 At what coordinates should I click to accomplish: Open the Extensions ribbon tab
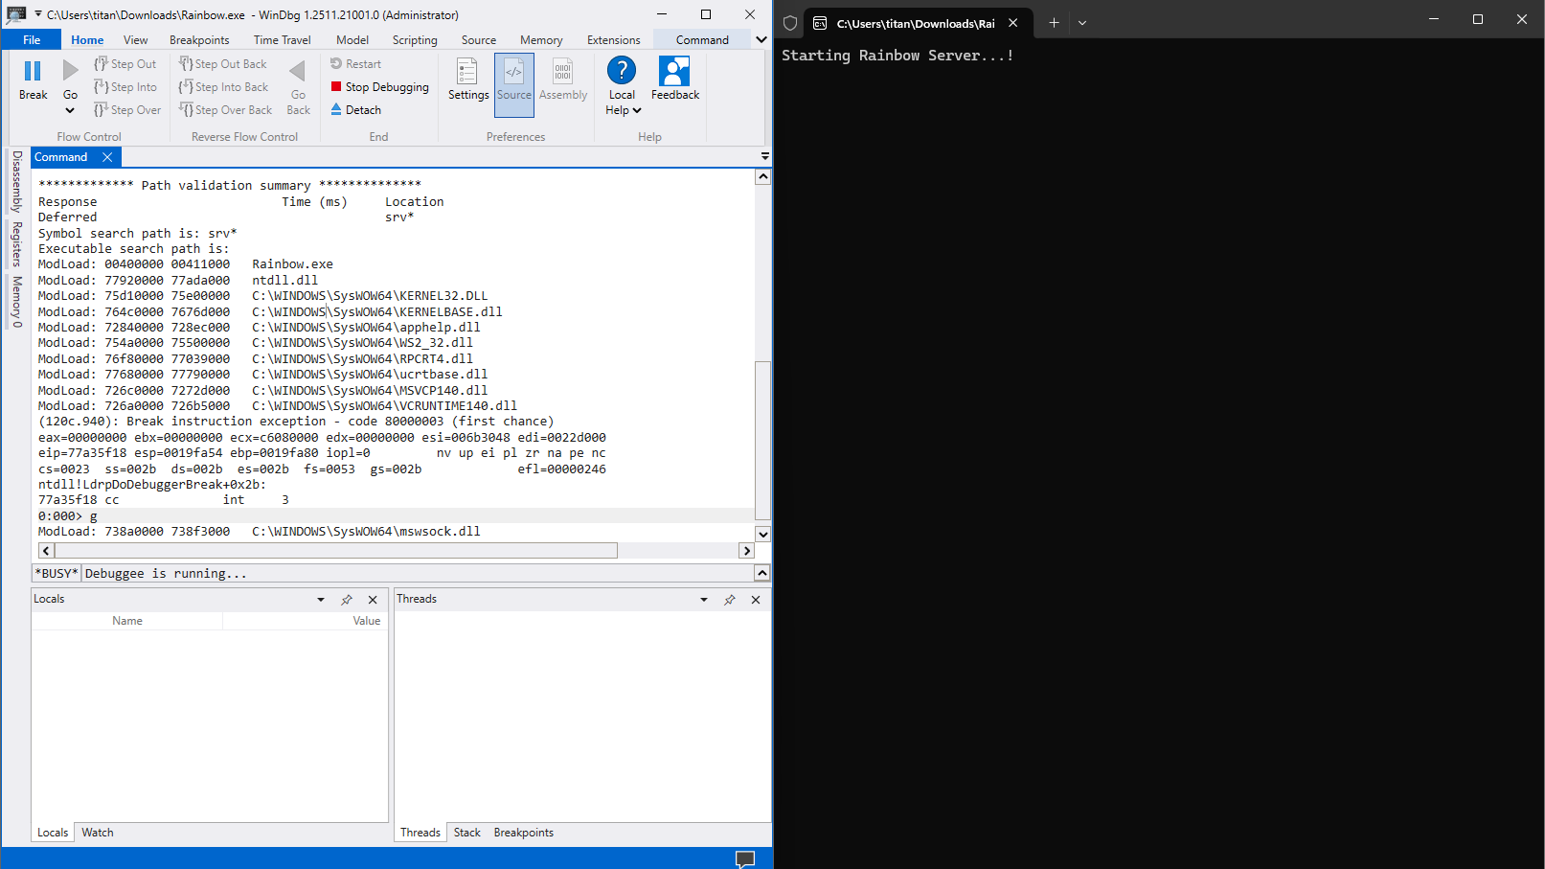click(614, 40)
